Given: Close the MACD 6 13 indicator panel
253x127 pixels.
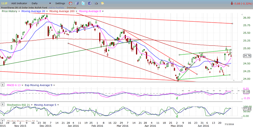Looking at the screenshot, I should click(x=3, y=85).
